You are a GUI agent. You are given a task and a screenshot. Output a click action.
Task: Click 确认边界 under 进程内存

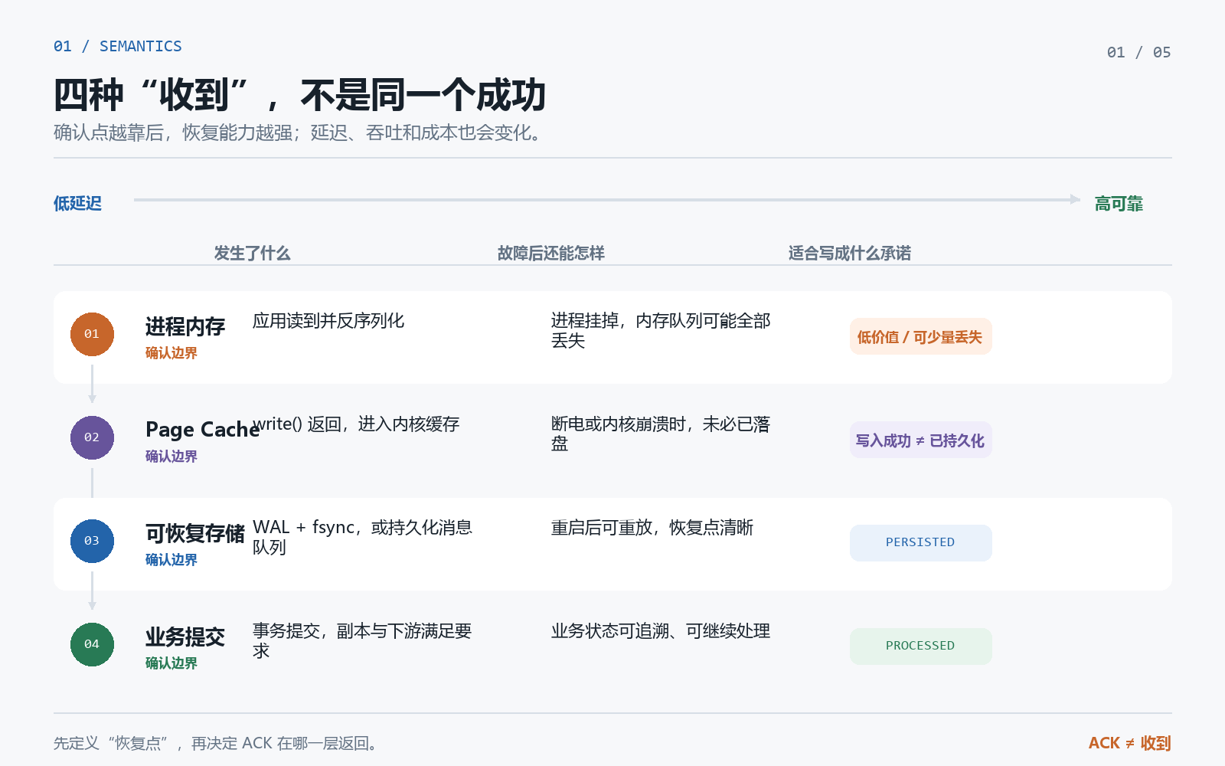coord(171,353)
